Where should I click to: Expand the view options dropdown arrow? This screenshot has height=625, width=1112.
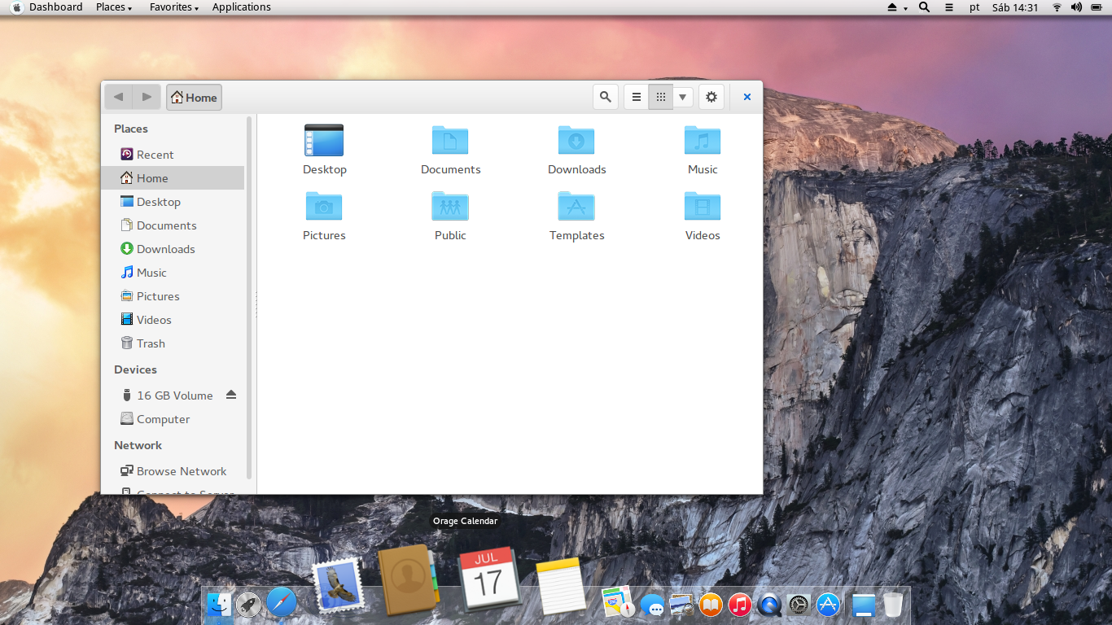(x=683, y=97)
